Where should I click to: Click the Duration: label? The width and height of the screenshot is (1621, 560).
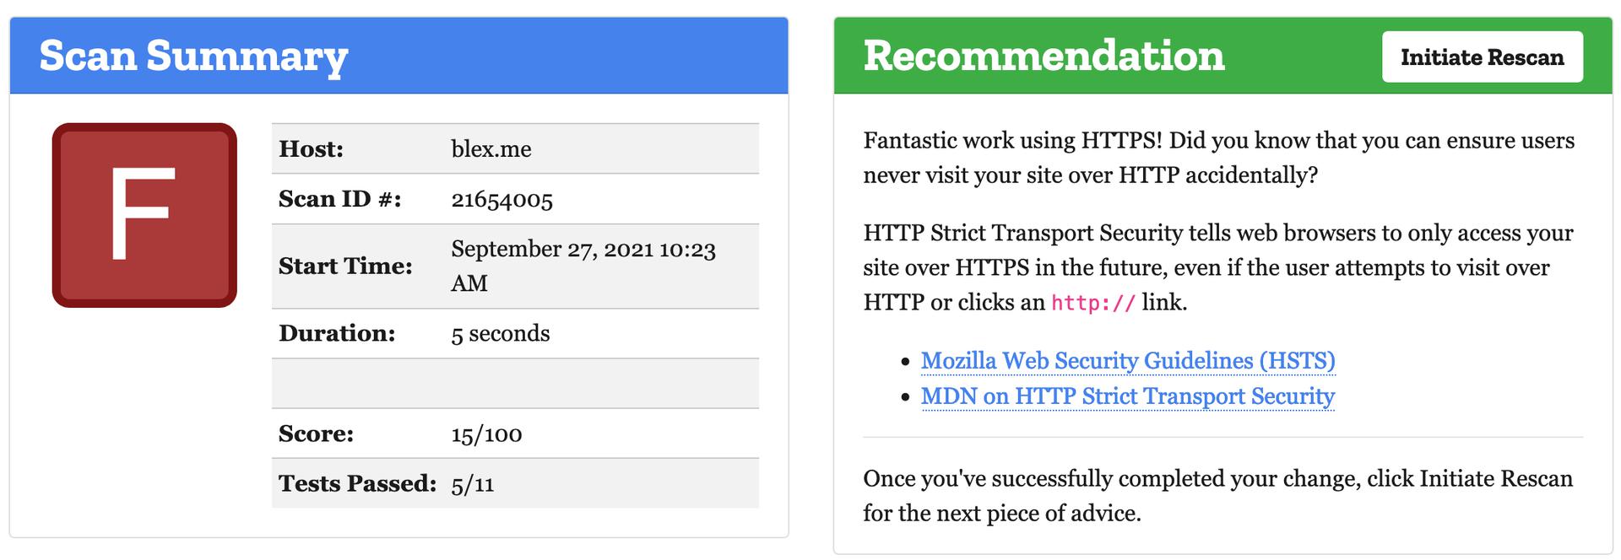337,334
